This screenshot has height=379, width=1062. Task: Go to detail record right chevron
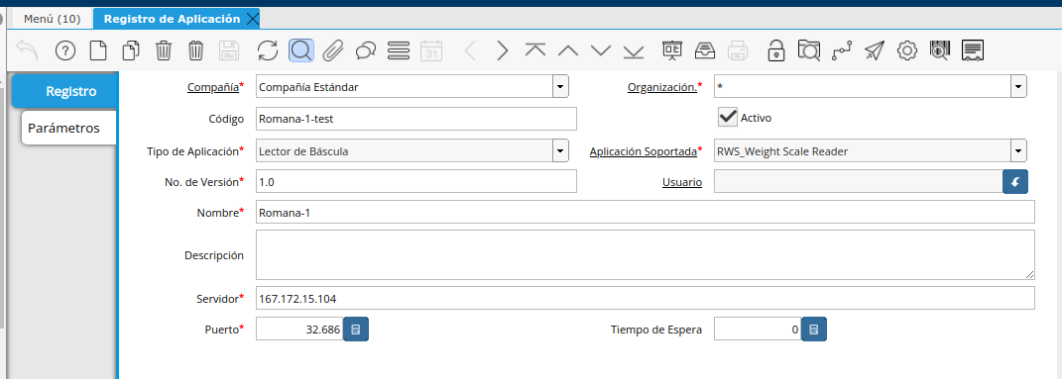502,50
